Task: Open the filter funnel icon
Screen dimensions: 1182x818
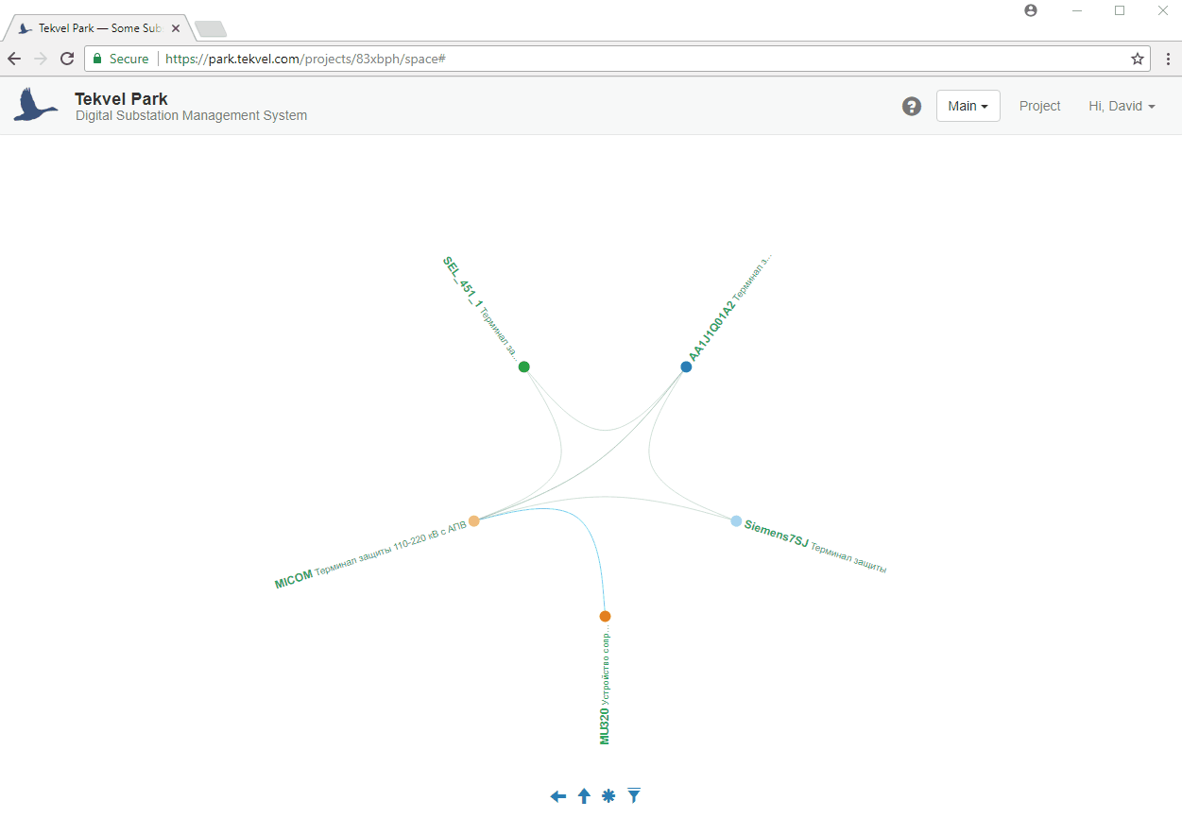Action: point(634,795)
